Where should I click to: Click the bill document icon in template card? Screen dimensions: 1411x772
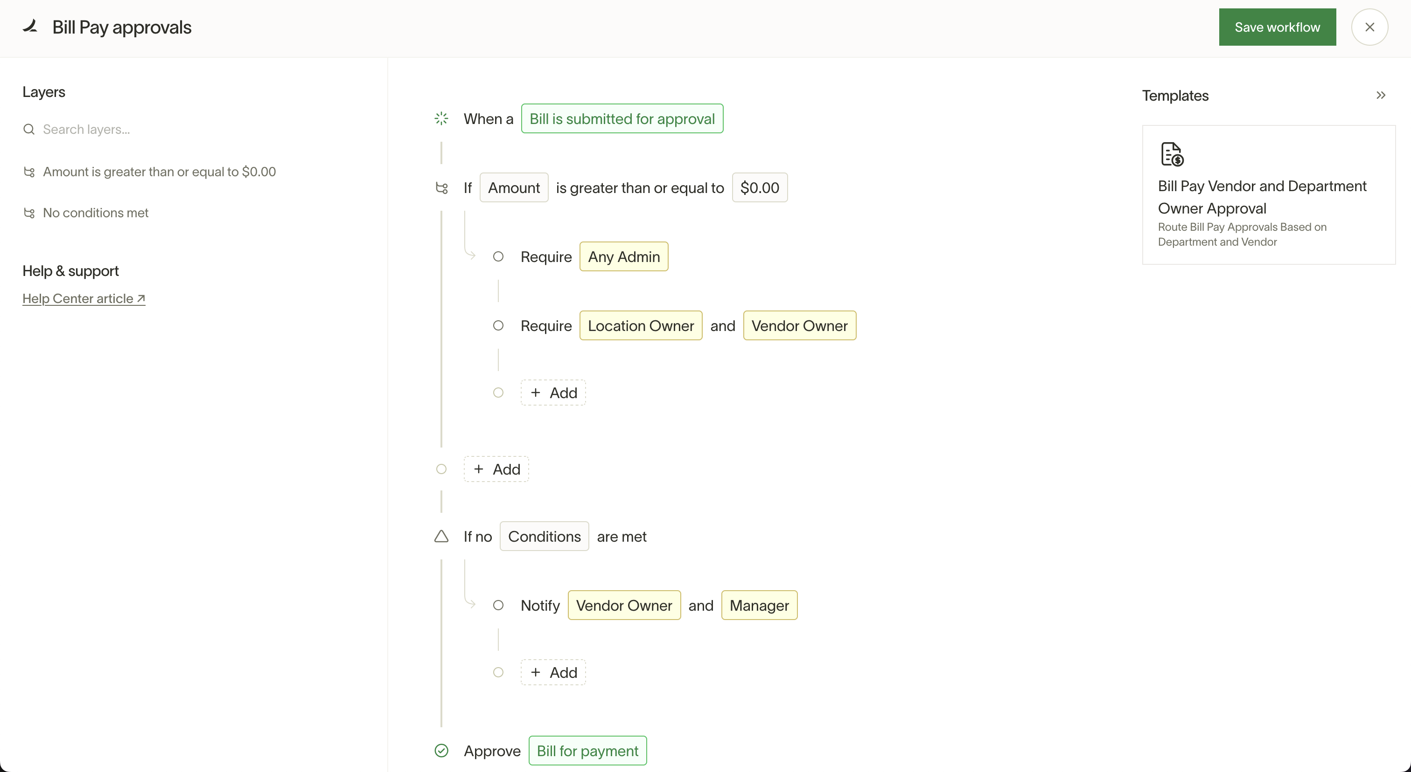(x=1172, y=154)
